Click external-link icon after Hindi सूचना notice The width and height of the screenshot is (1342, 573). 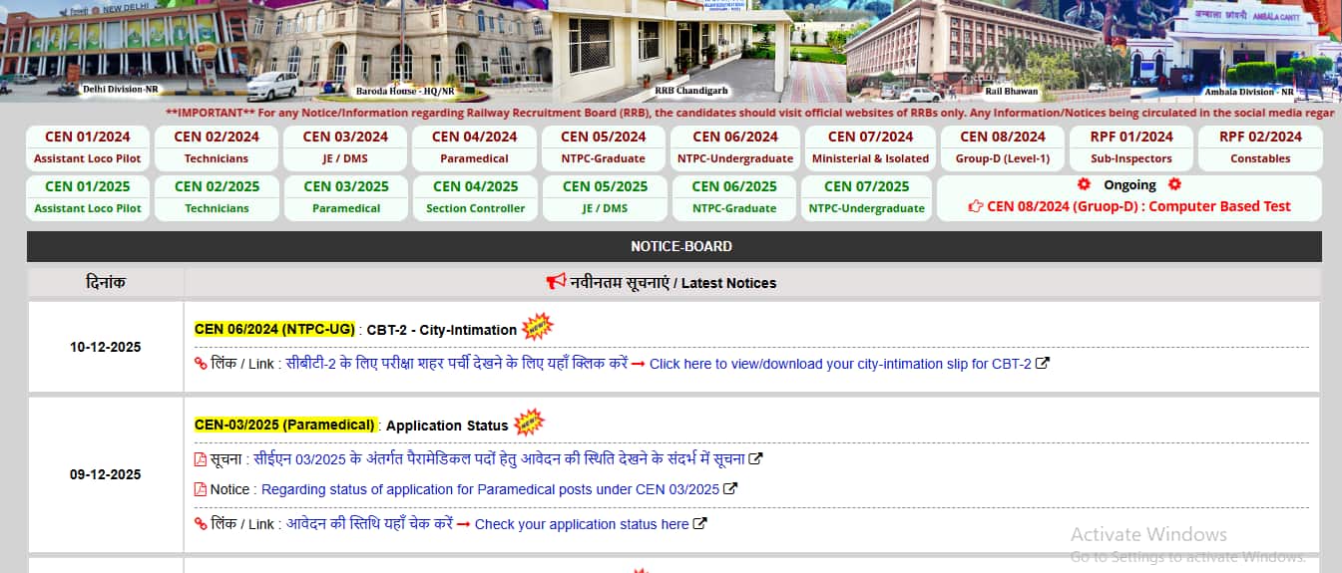coord(756,459)
